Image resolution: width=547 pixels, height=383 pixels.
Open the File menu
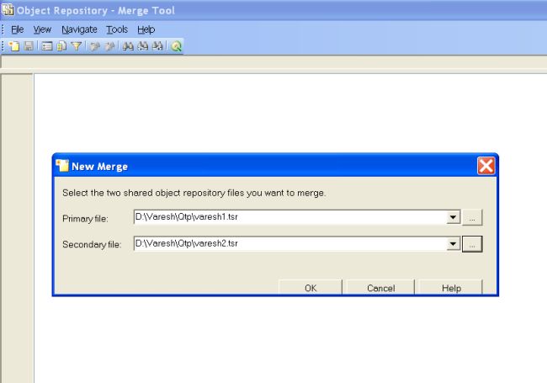pyautogui.click(x=17, y=29)
